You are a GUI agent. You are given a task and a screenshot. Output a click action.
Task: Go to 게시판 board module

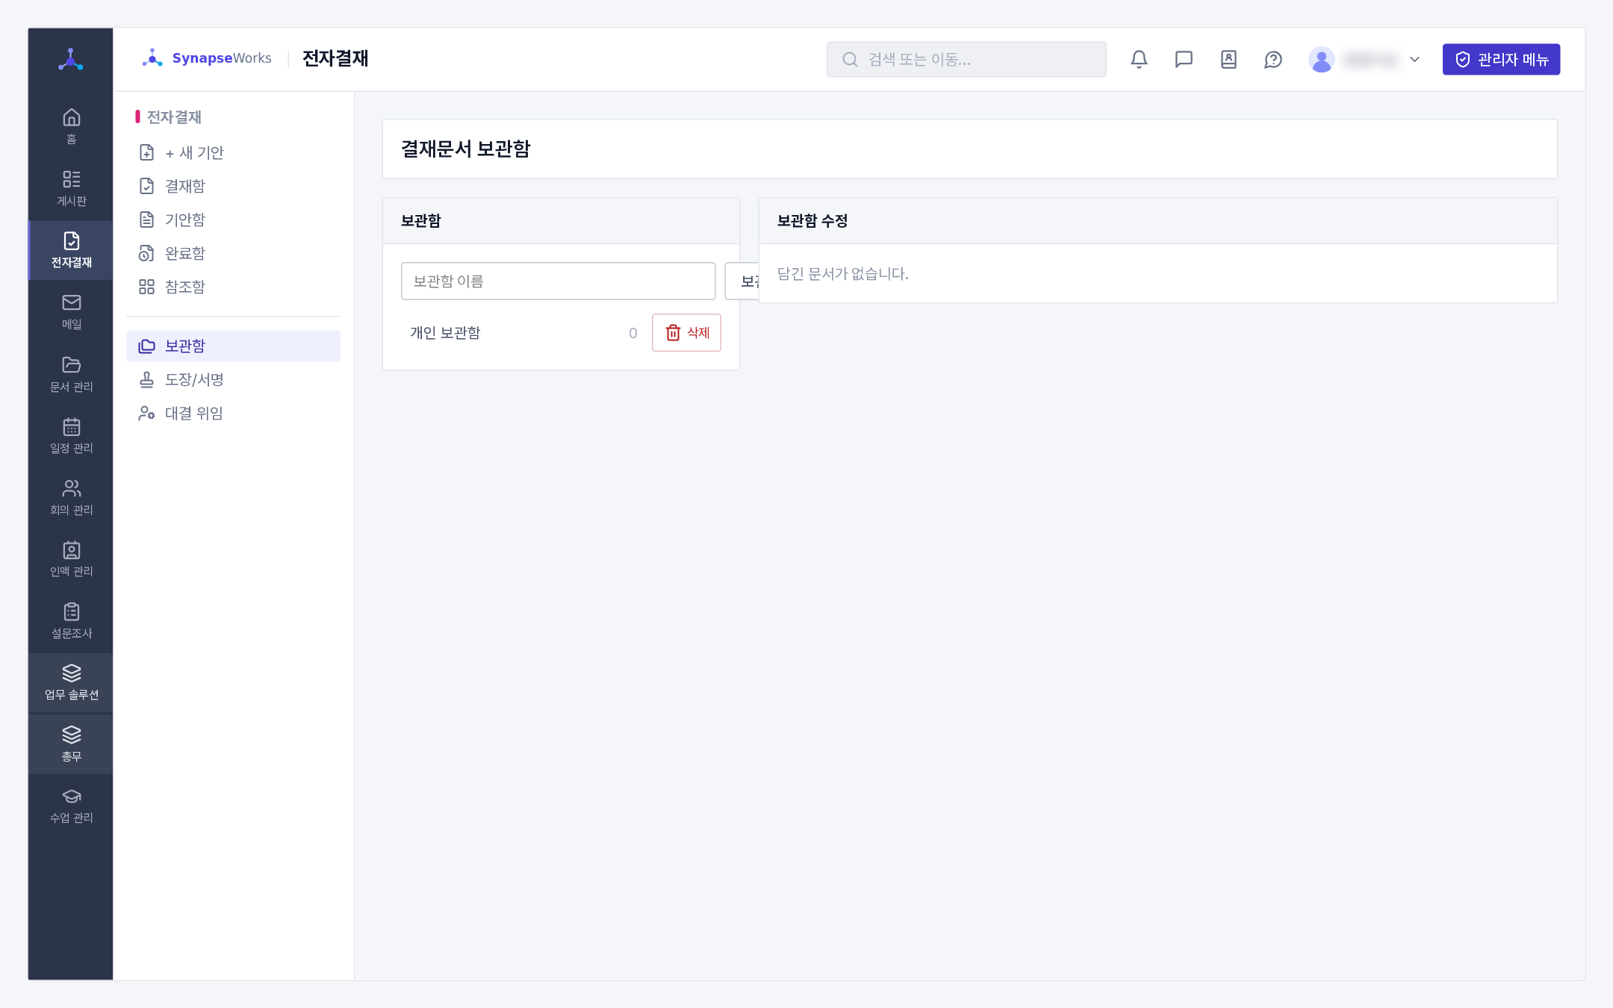tap(71, 188)
